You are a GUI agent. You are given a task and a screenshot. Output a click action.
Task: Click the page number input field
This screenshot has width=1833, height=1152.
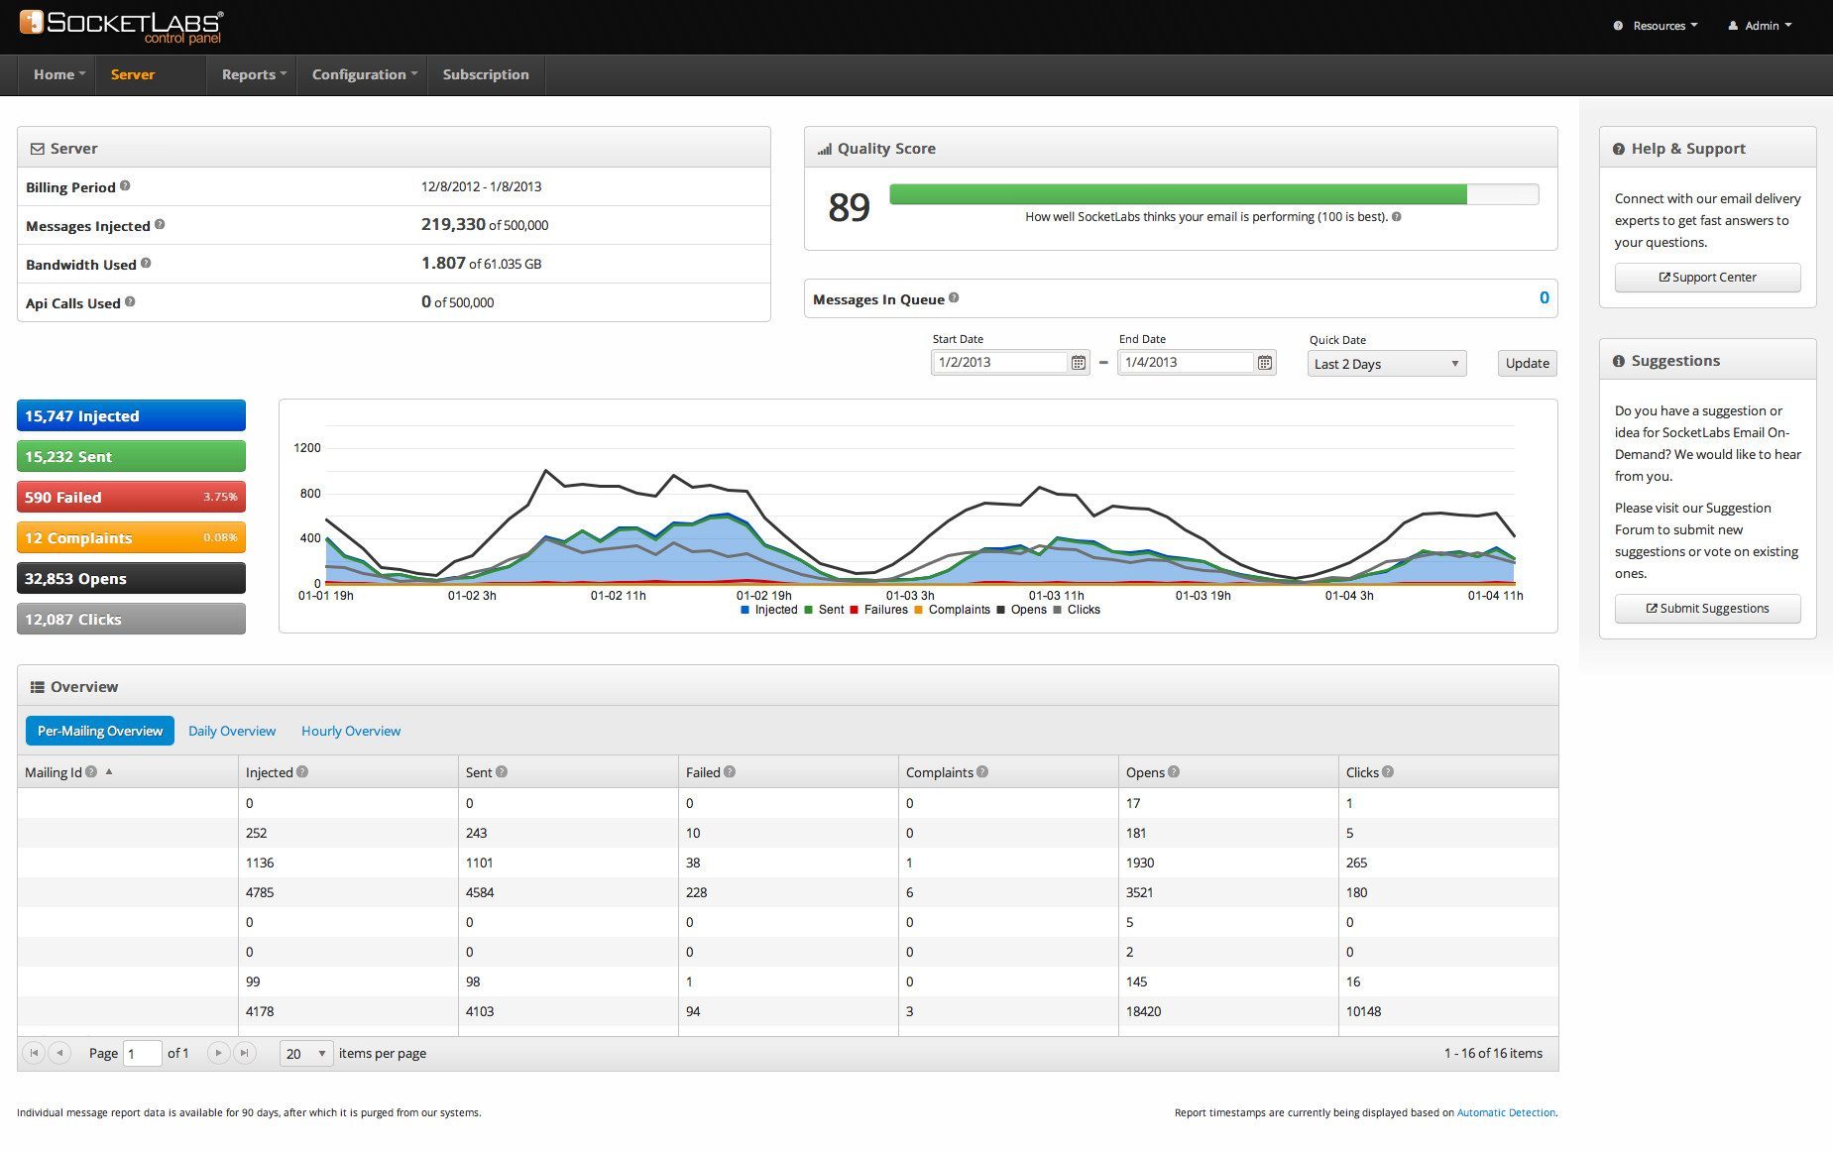(x=143, y=1053)
